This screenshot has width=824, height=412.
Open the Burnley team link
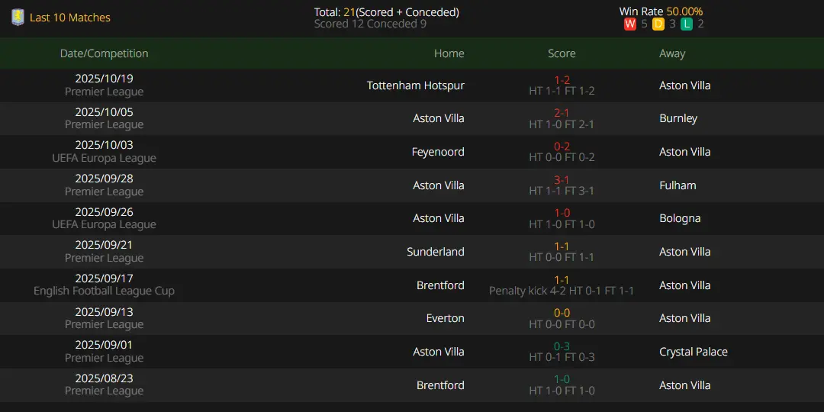(678, 118)
